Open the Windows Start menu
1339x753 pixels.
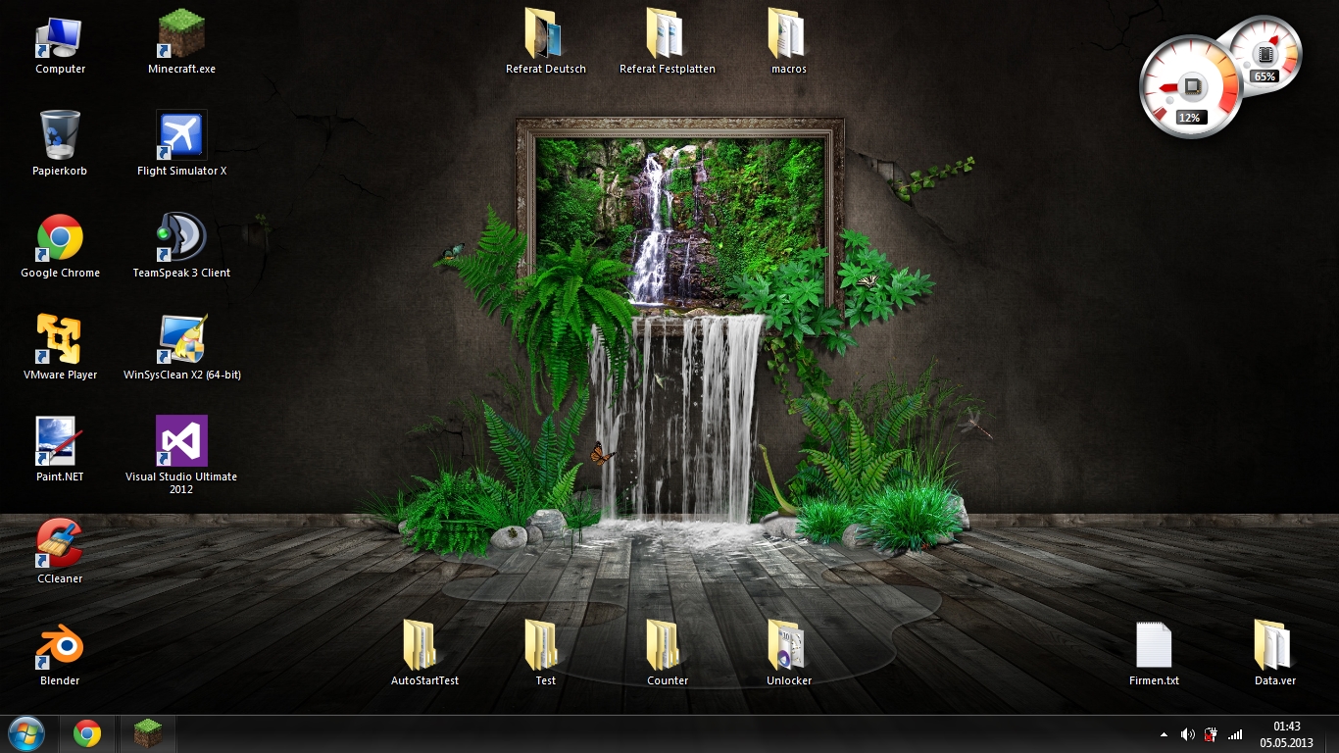(26, 733)
